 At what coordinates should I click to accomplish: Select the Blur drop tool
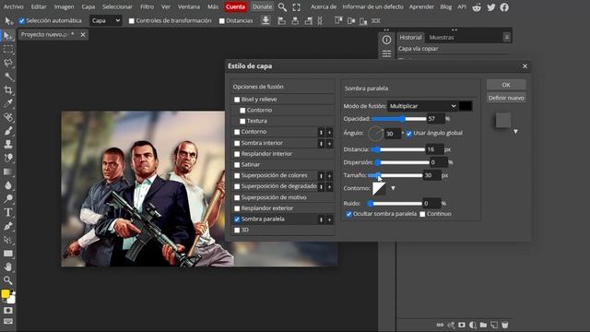8,185
